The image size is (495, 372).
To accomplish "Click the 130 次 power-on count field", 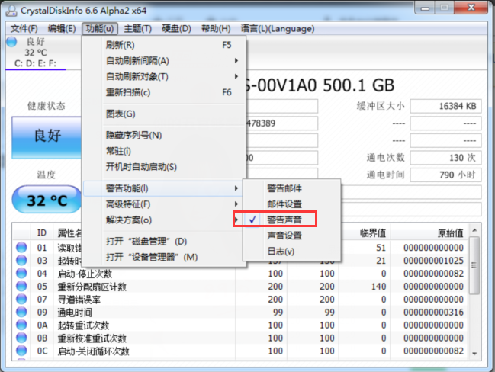I will pos(445,158).
